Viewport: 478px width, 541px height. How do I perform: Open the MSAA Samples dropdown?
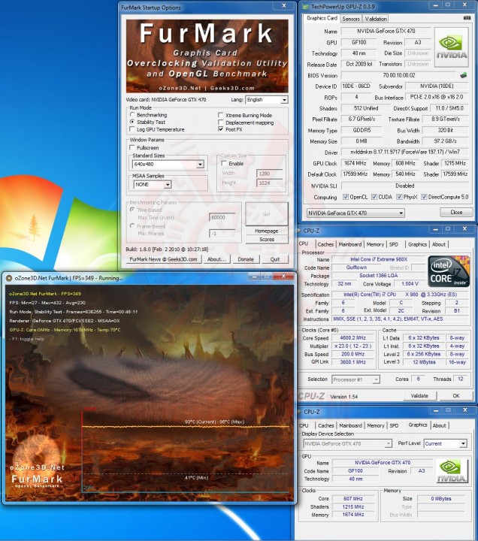(x=153, y=185)
